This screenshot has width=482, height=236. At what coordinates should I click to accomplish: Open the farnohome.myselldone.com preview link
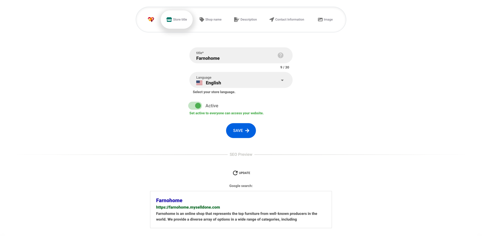[x=188, y=207]
